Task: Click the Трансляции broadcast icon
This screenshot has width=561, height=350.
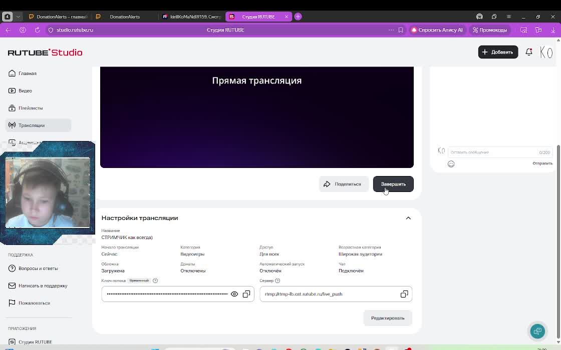Action: click(x=12, y=125)
